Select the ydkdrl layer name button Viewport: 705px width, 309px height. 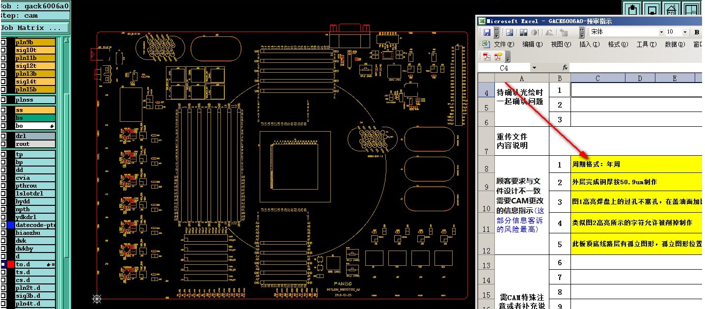(35, 217)
